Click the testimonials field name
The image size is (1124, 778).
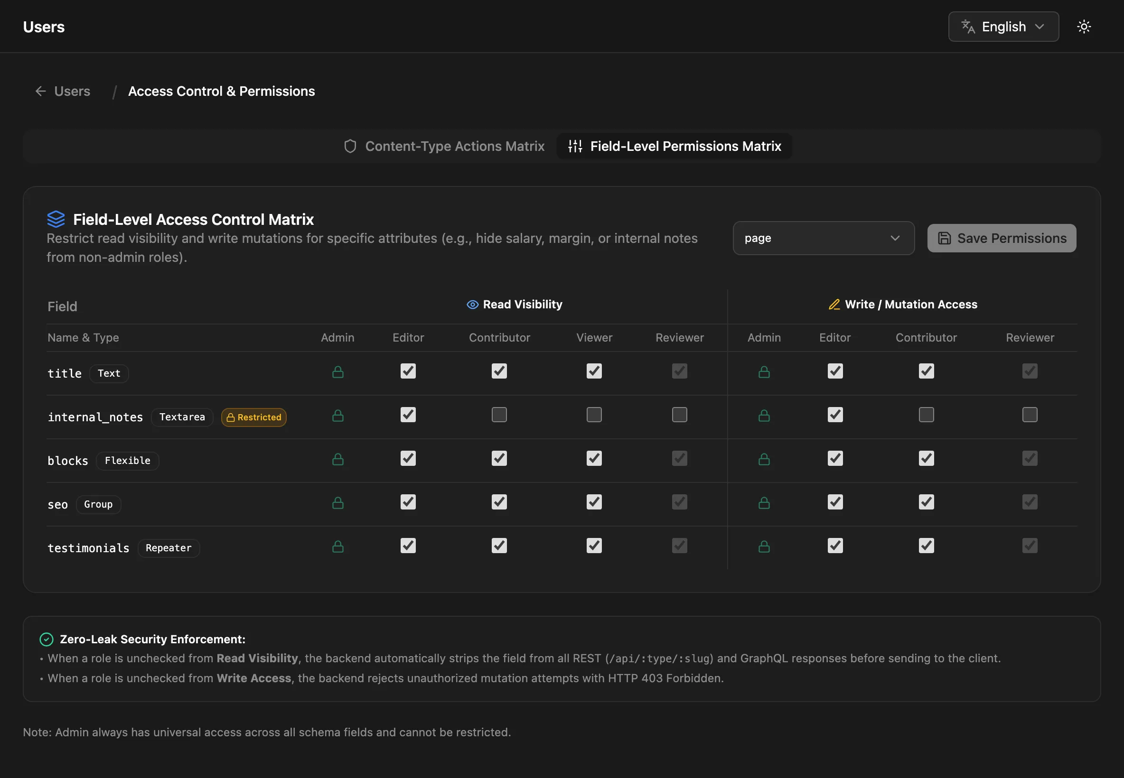pyautogui.click(x=88, y=548)
